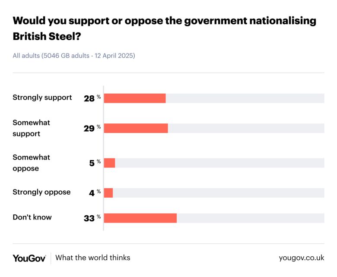The image size is (337, 277).
Task: Click the red 'Somewhat oppose' bar
Action: tap(109, 163)
